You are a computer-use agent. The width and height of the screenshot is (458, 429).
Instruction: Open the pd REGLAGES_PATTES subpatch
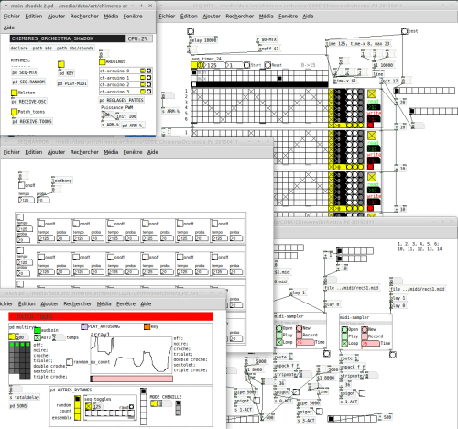(121, 100)
